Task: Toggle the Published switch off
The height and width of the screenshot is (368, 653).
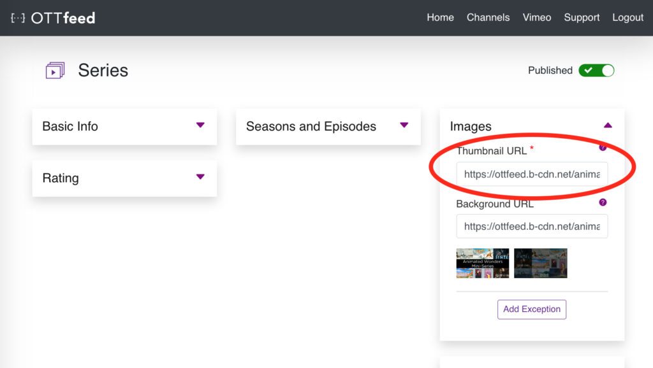Action: (x=596, y=70)
